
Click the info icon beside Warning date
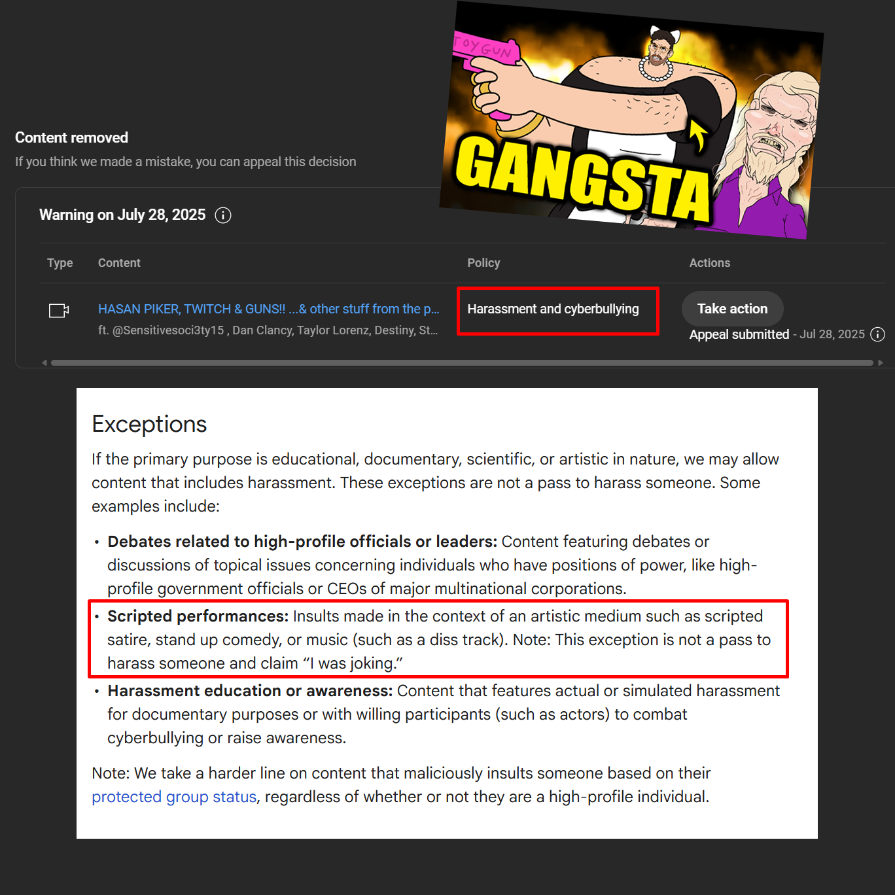click(223, 215)
